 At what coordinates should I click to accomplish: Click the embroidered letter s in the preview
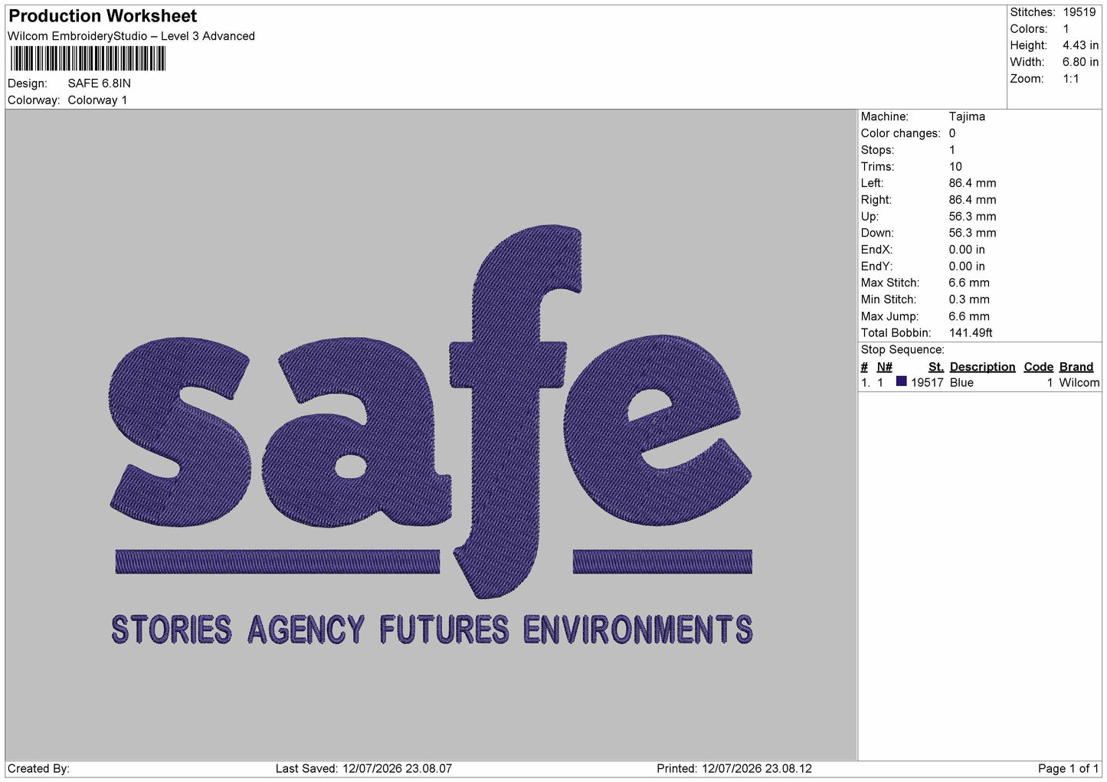pyautogui.click(x=180, y=433)
